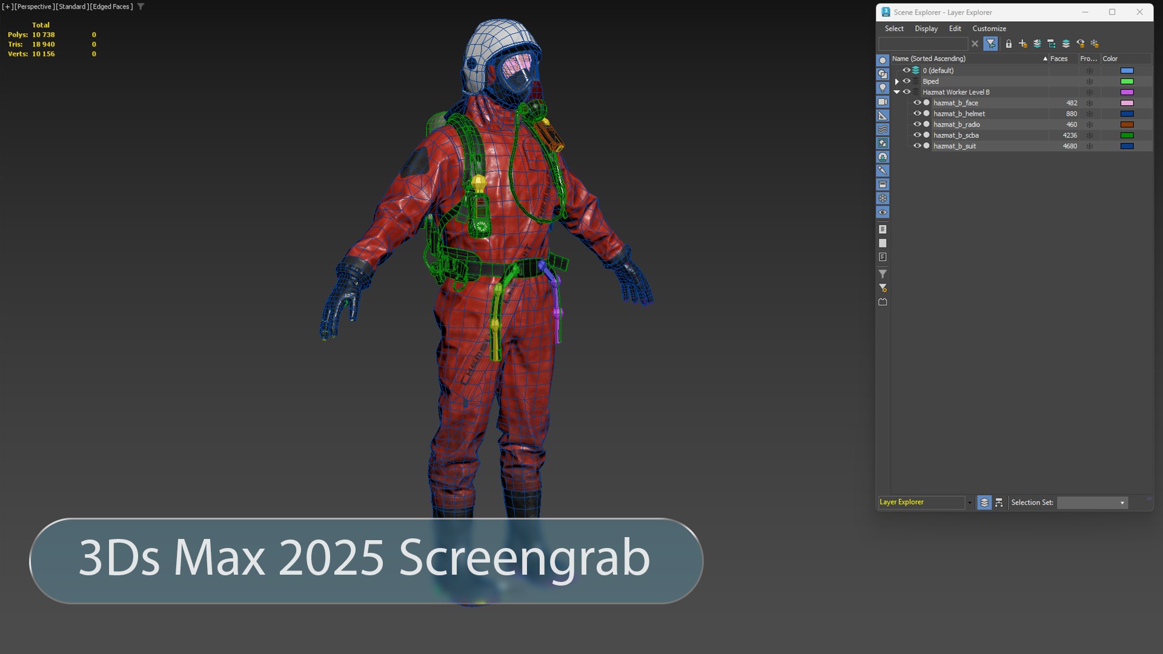Hide the 0 (default) layer eye
This screenshot has height=654, width=1163.
pyautogui.click(x=906, y=70)
